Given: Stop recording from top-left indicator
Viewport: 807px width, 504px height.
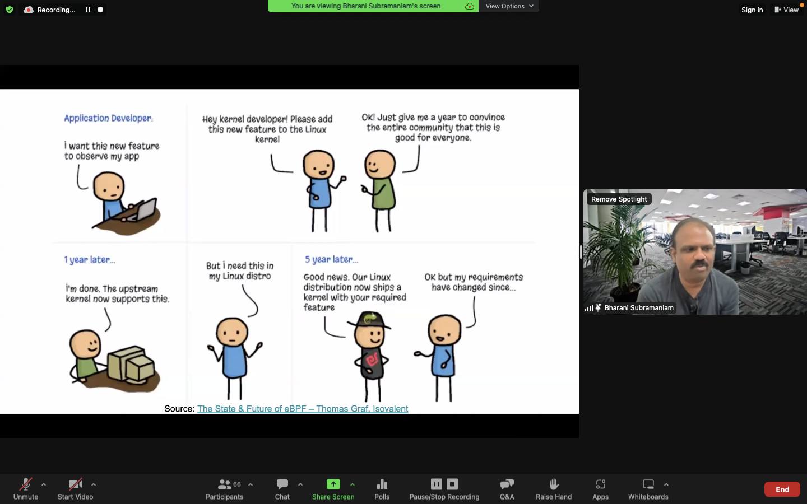Looking at the screenshot, I should (x=100, y=10).
